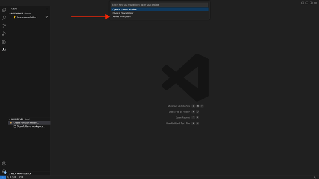Click Open folder or workspace item

click(29, 126)
